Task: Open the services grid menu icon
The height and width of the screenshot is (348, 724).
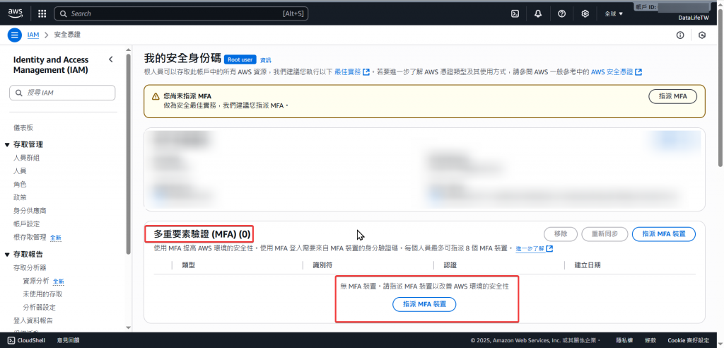Action: 42,14
